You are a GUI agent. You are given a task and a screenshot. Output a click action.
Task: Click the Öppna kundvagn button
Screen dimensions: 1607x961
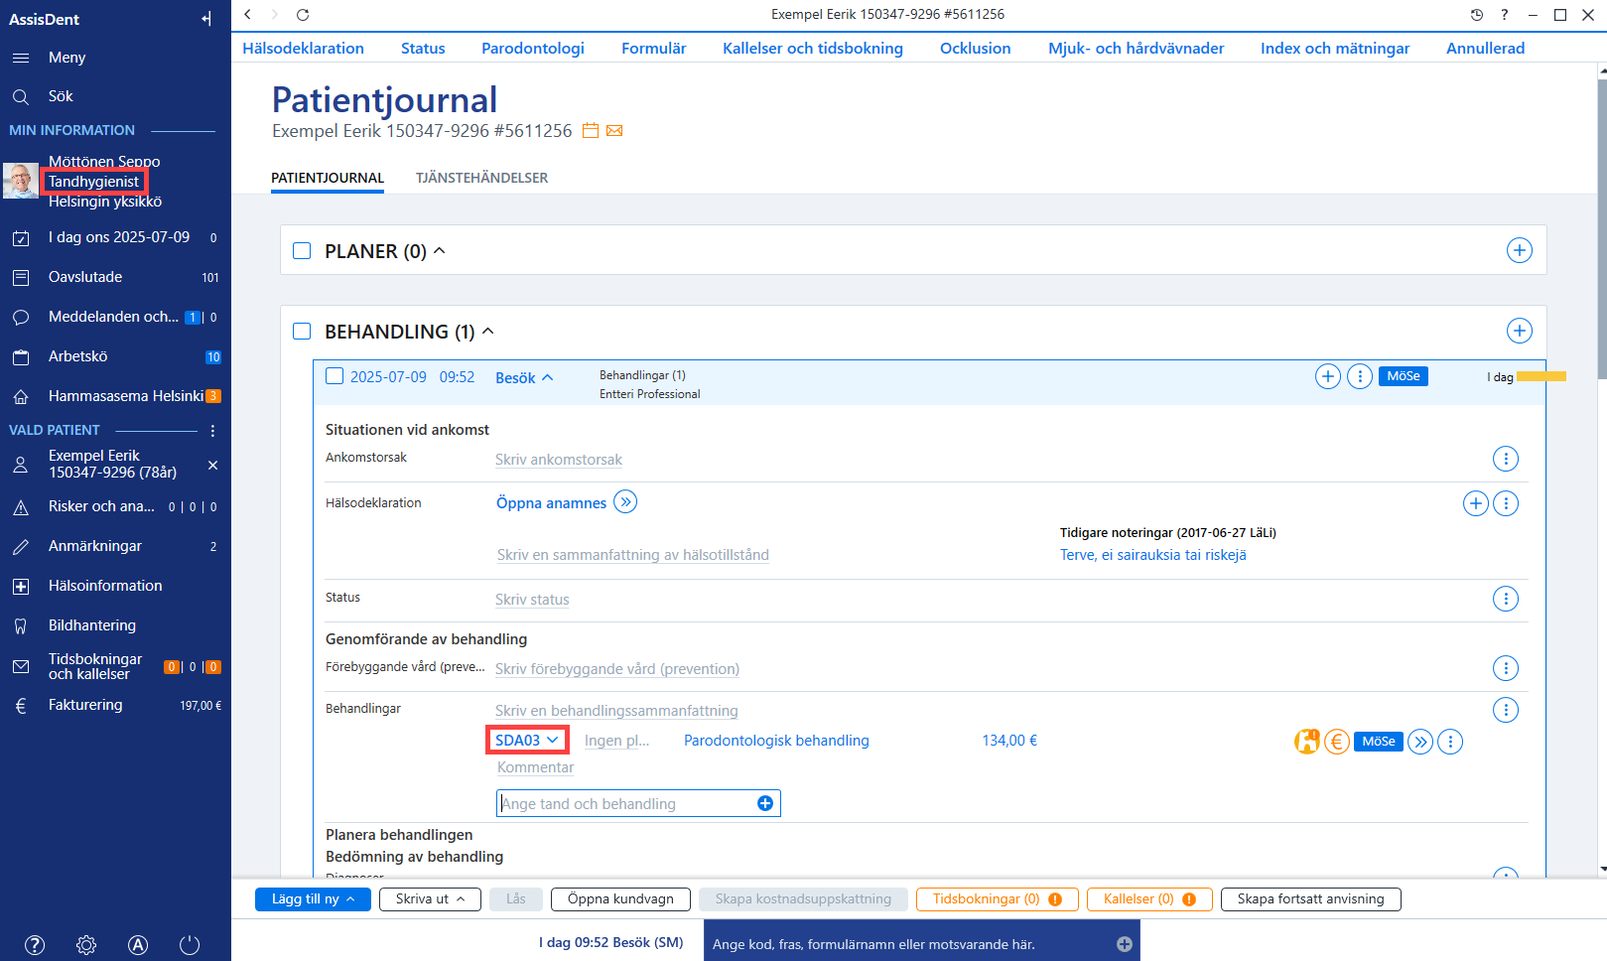click(620, 899)
